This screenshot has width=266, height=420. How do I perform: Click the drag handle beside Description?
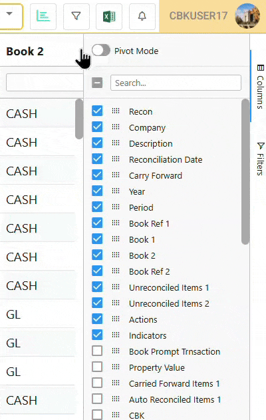(x=116, y=143)
